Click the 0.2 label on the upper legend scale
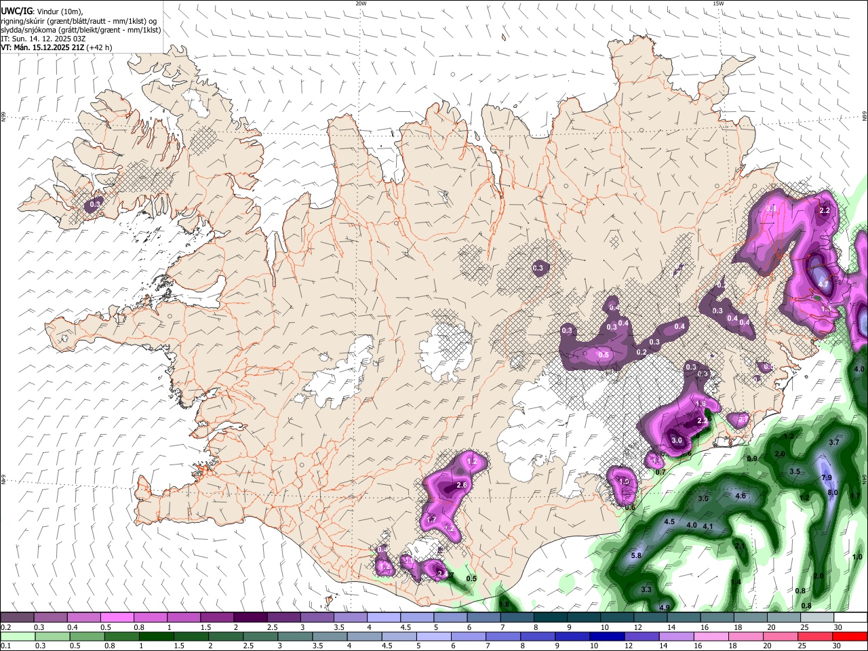The width and height of the screenshot is (868, 651). 5,627
